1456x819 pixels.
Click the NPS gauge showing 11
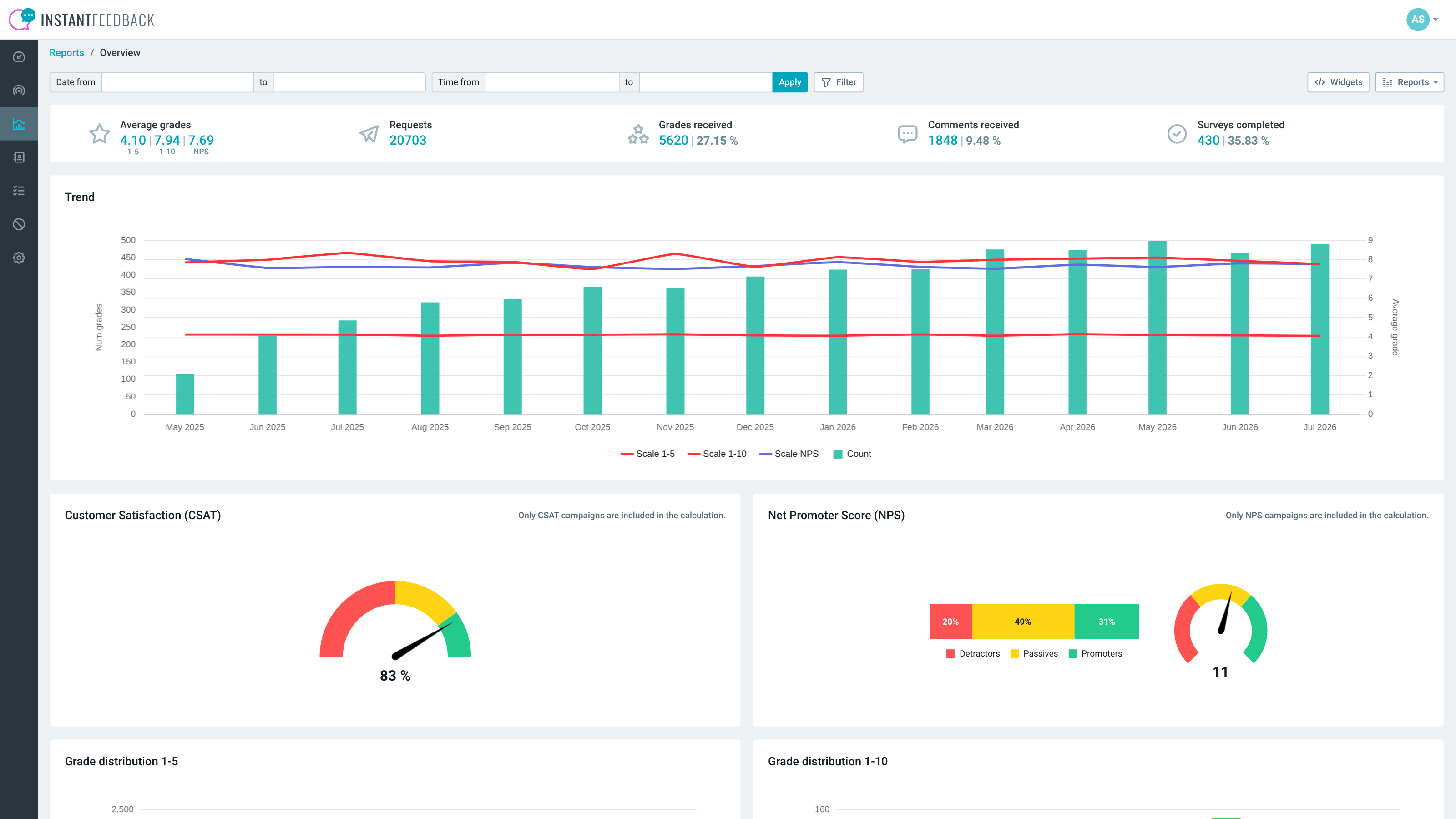[x=1221, y=624]
